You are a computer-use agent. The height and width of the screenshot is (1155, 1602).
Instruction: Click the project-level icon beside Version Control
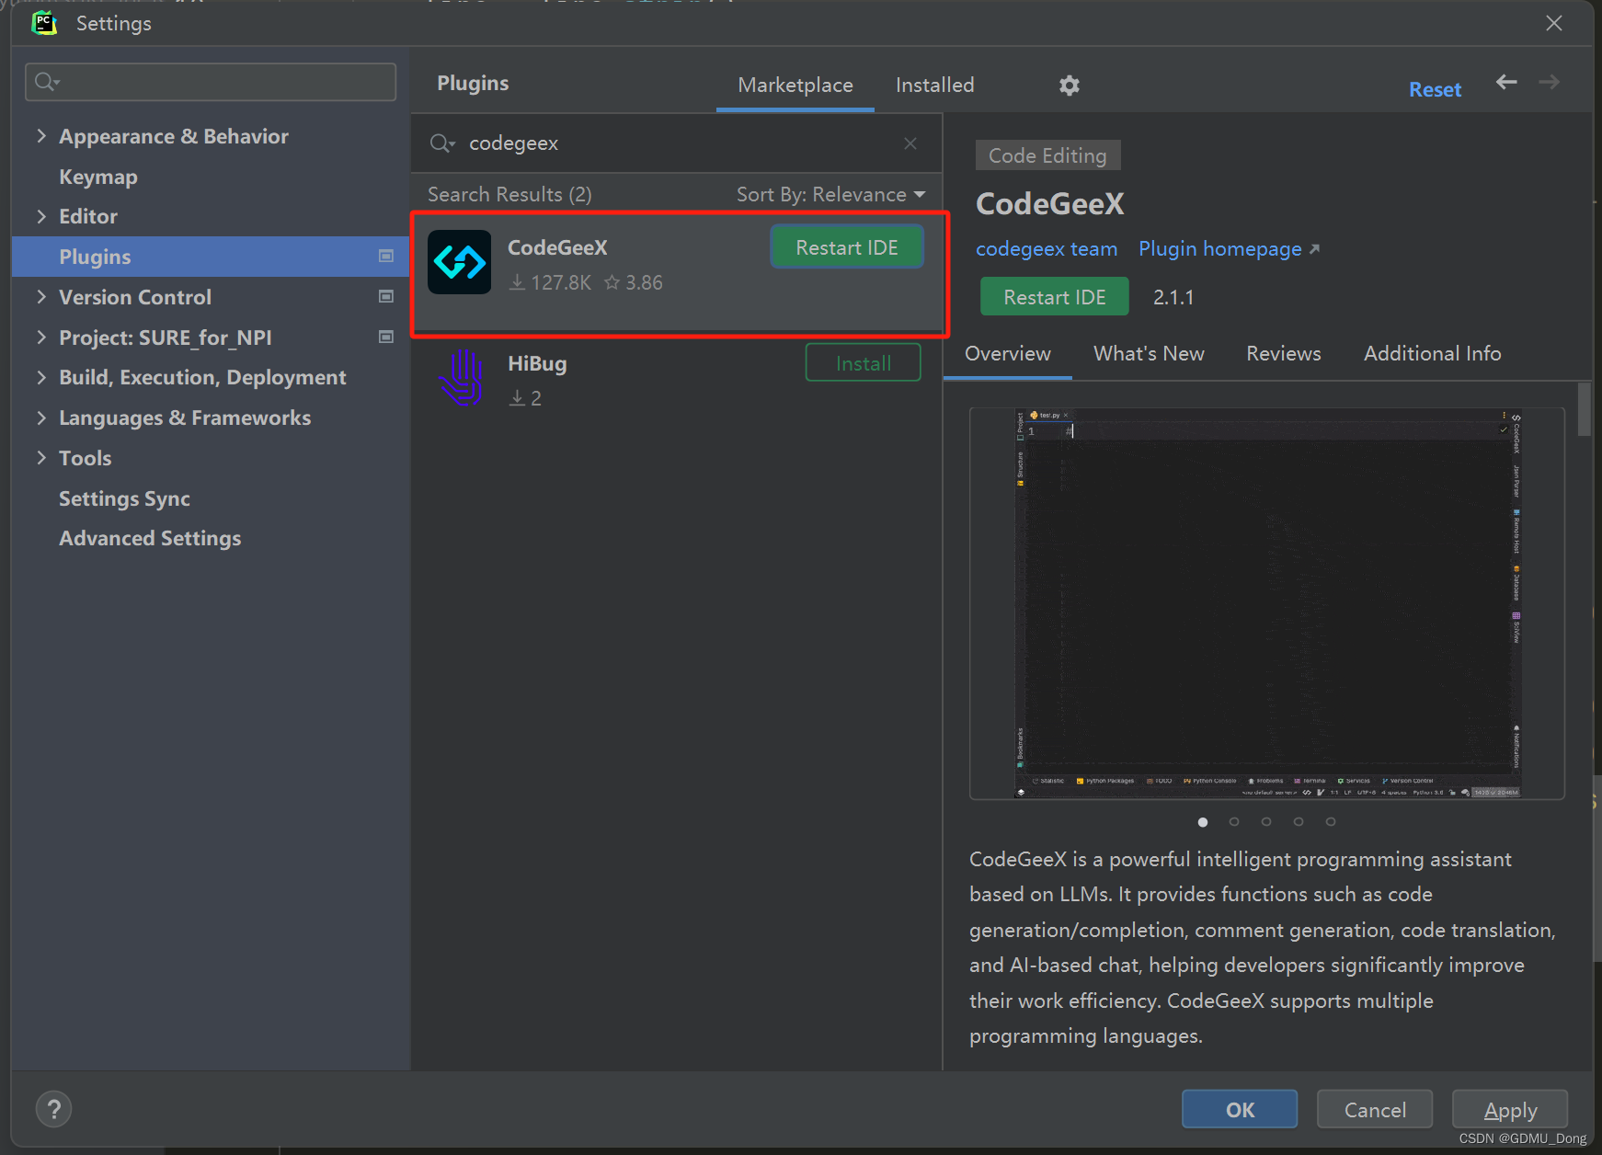point(386,297)
